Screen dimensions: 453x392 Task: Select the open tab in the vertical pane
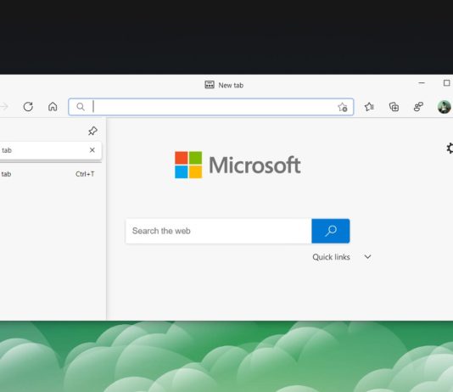pyautogui.click(x=51, y=150)
